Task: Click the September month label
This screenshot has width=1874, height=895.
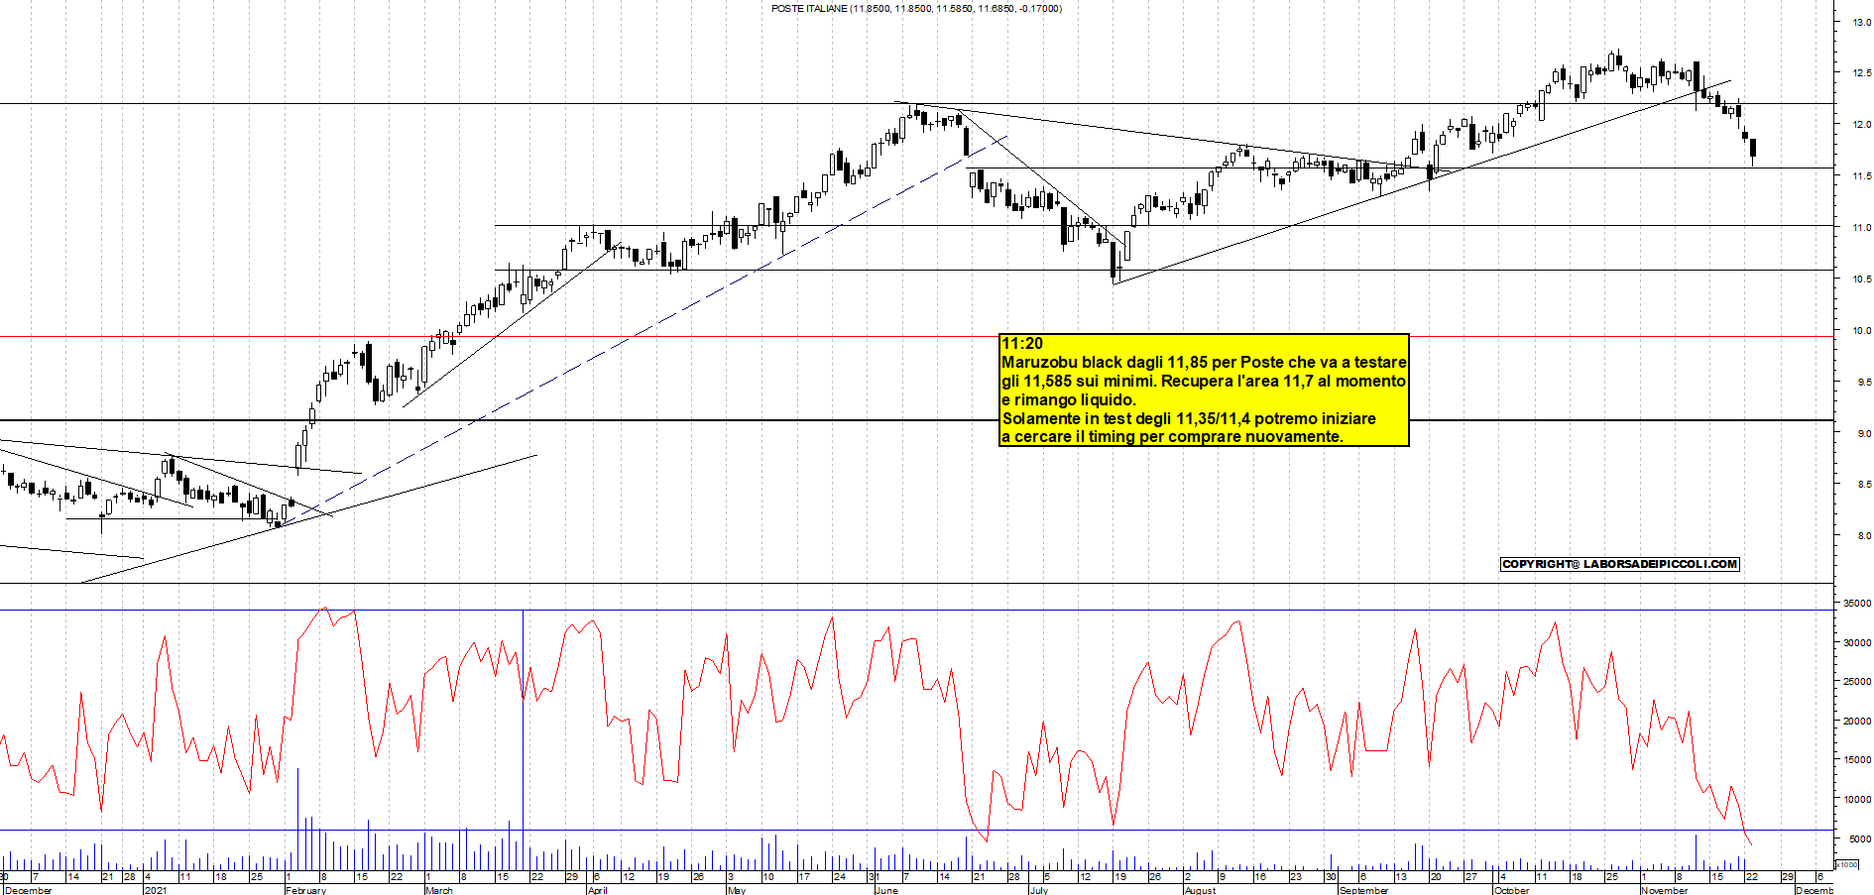Action: coord(1363,890)
